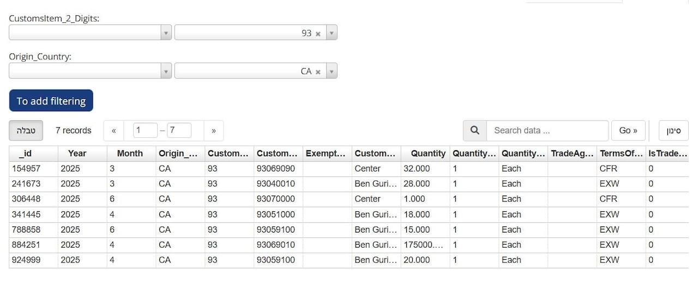Go to next page of records
The width and height of the screenshot is (698, 281).
214,131
